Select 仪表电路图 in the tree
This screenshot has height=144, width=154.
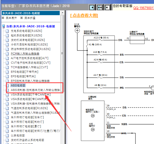[x=18, y=135]
